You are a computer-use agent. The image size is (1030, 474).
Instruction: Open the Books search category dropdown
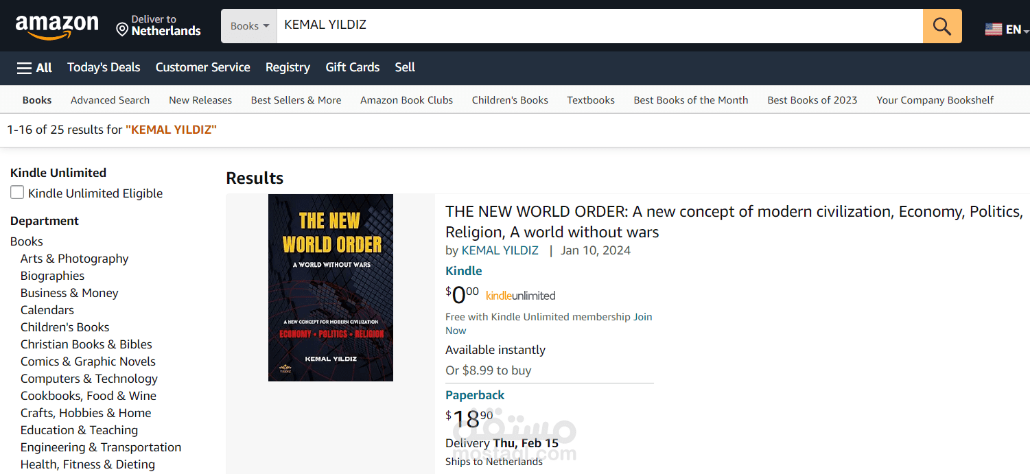coord(249,26)
